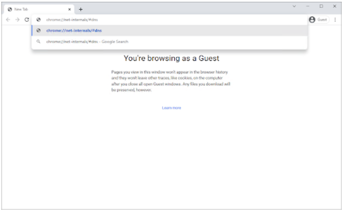This screenshot has height=211, width=343.
Task: Choose the Google Search suggestion row
Action: (87, 42)
